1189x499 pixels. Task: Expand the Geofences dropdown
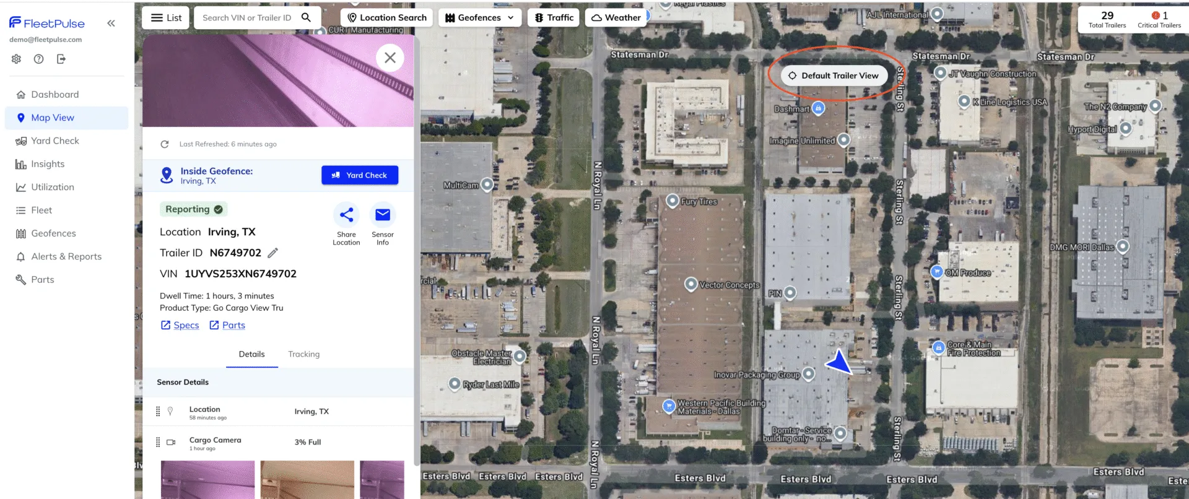click(479, 17)
